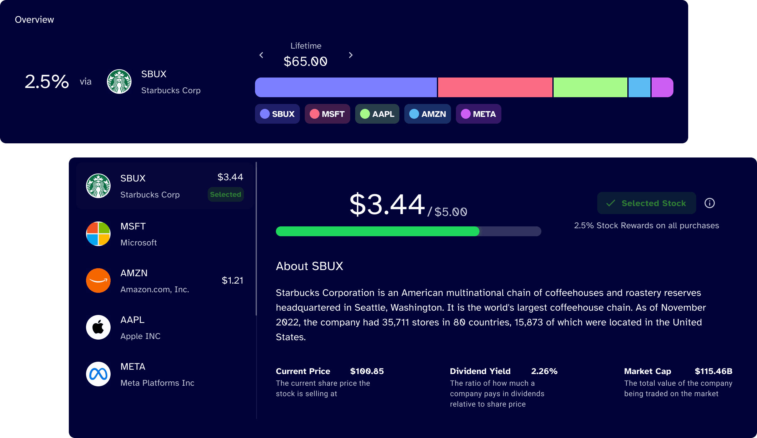Click the checkmark inside the Selected Stock badge
The image size is (757, 438).
point(611,203)
